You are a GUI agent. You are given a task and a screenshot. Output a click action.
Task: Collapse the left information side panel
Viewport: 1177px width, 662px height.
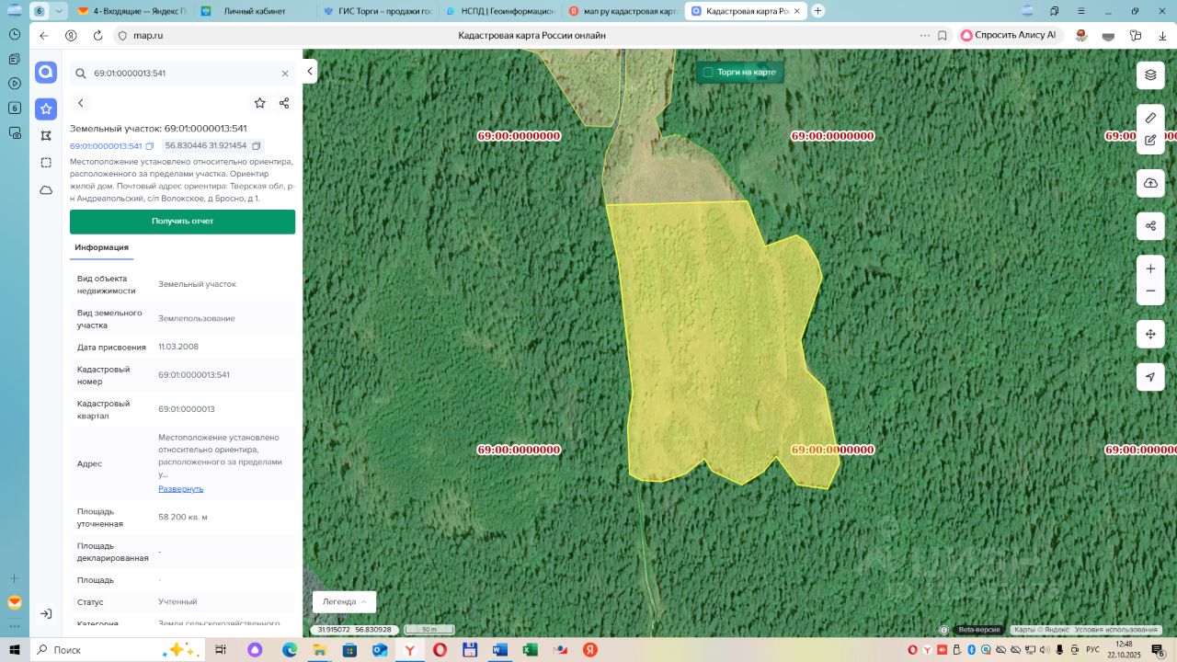point(310,71)
